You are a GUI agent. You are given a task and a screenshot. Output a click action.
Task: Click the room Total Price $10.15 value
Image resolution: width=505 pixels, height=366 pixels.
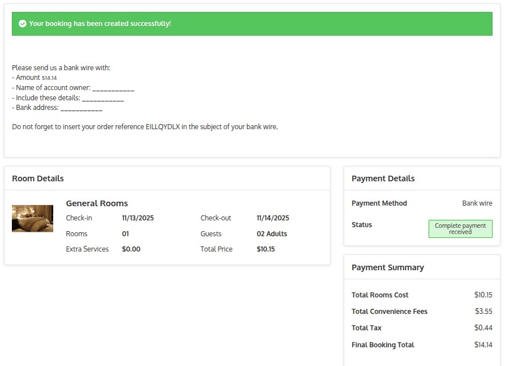[x=266, y=249]
